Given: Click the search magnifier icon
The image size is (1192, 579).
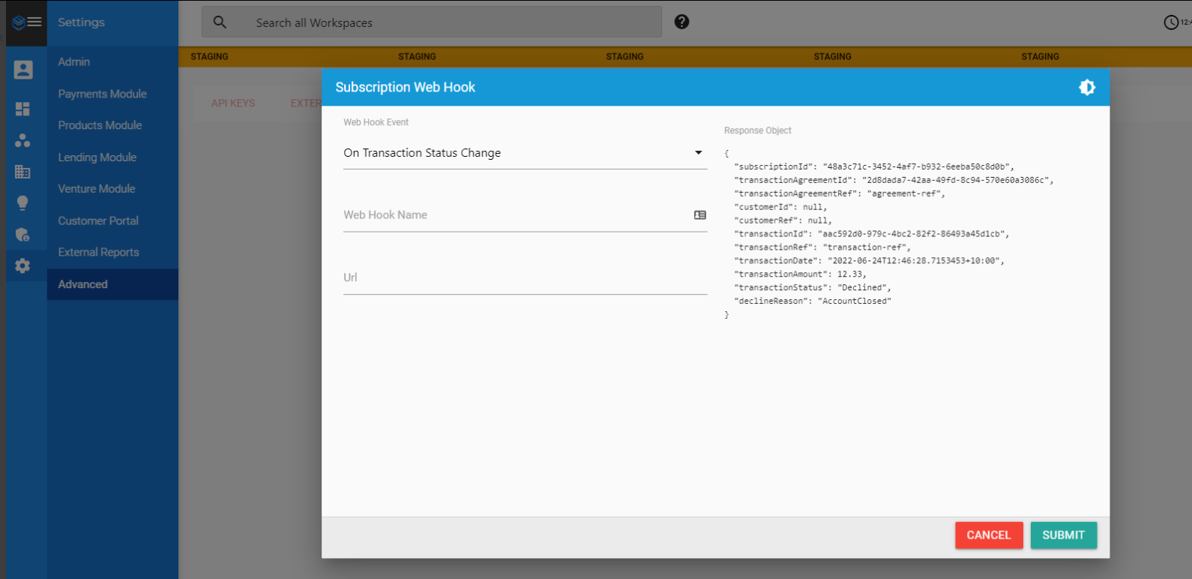Looking at the screenshot, I should click(x=220, y=22).
